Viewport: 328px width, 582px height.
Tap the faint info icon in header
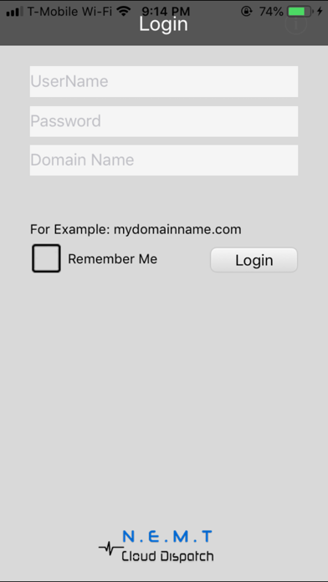pos(296,25)
